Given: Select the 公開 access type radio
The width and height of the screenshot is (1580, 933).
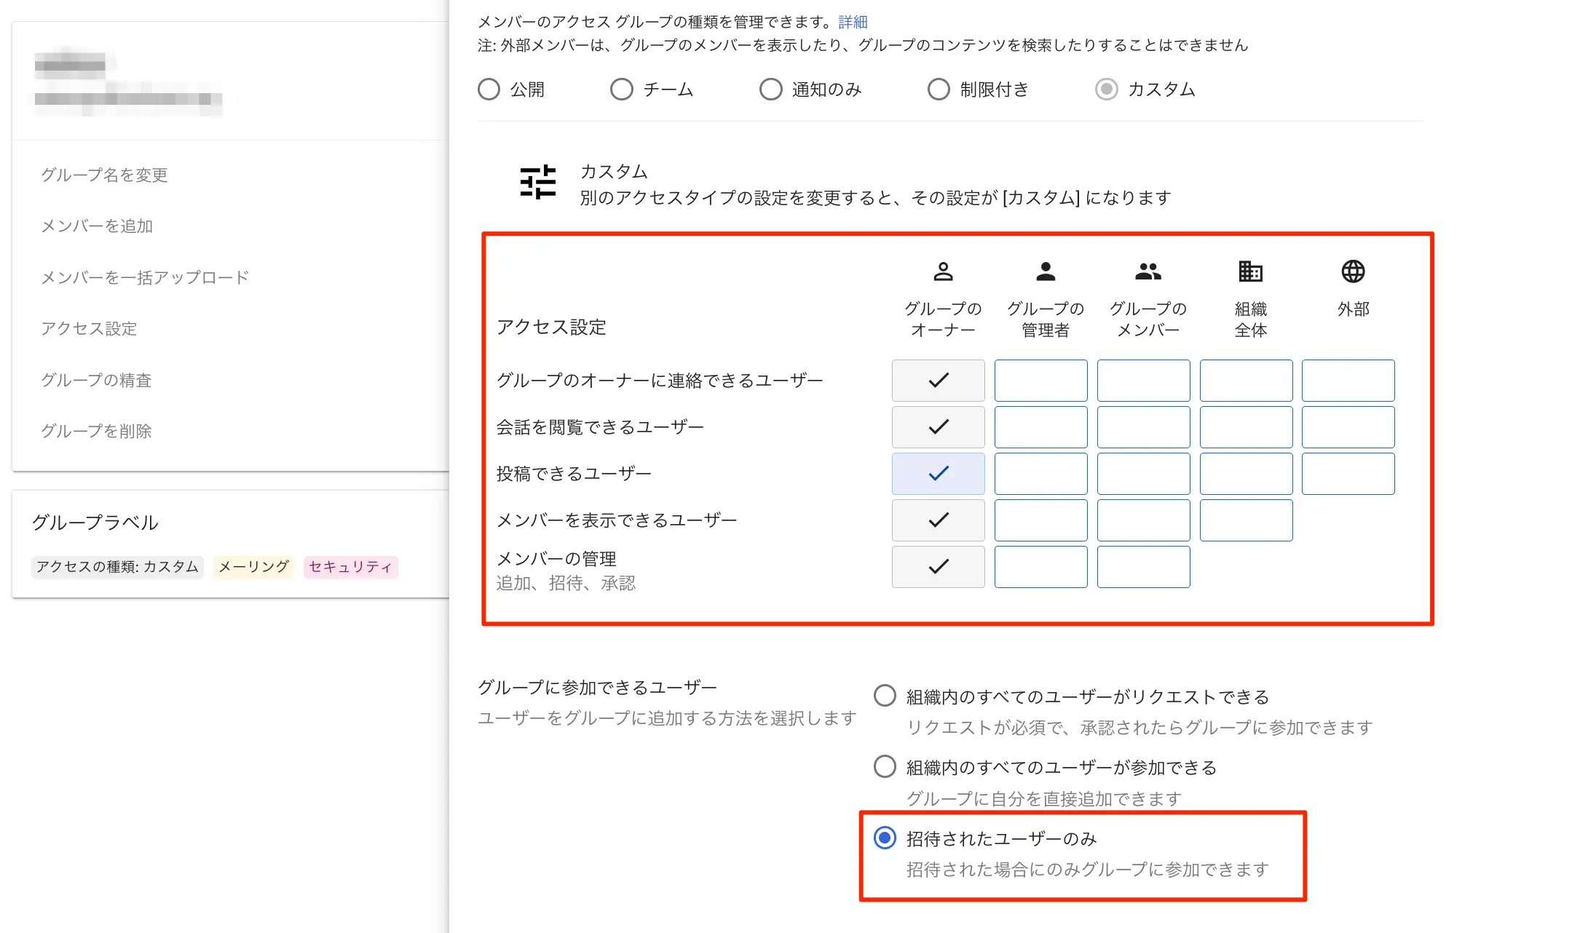Looking at the screenshot, I should 489,90.
